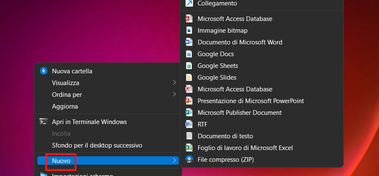Click the compressed ZIP file icon

pyautogui.click(x=189, y=160)
